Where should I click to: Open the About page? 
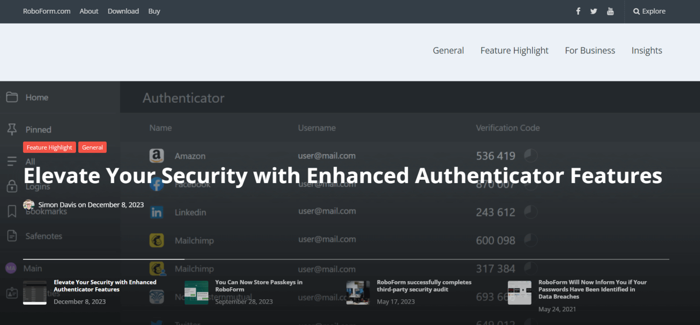(x=89, y=11)
